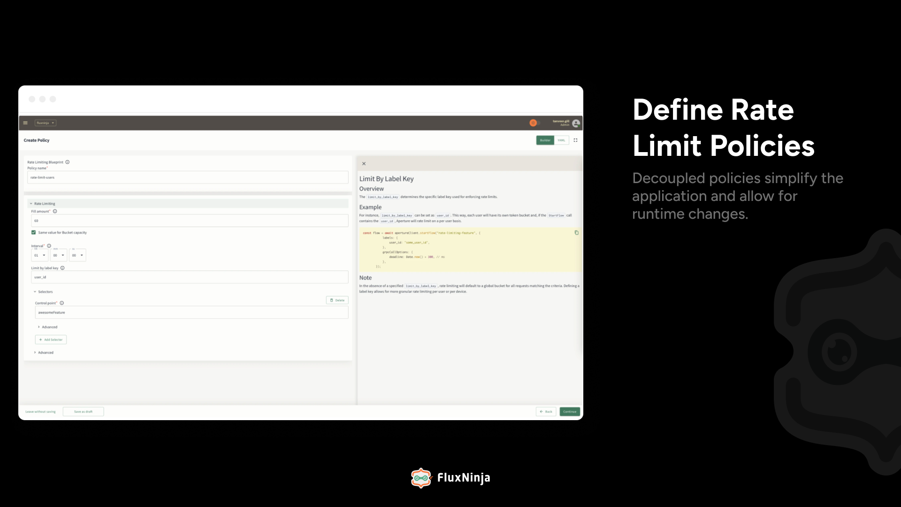Click info icon next to Control point

pyautogui.click(x=61, y=303)
